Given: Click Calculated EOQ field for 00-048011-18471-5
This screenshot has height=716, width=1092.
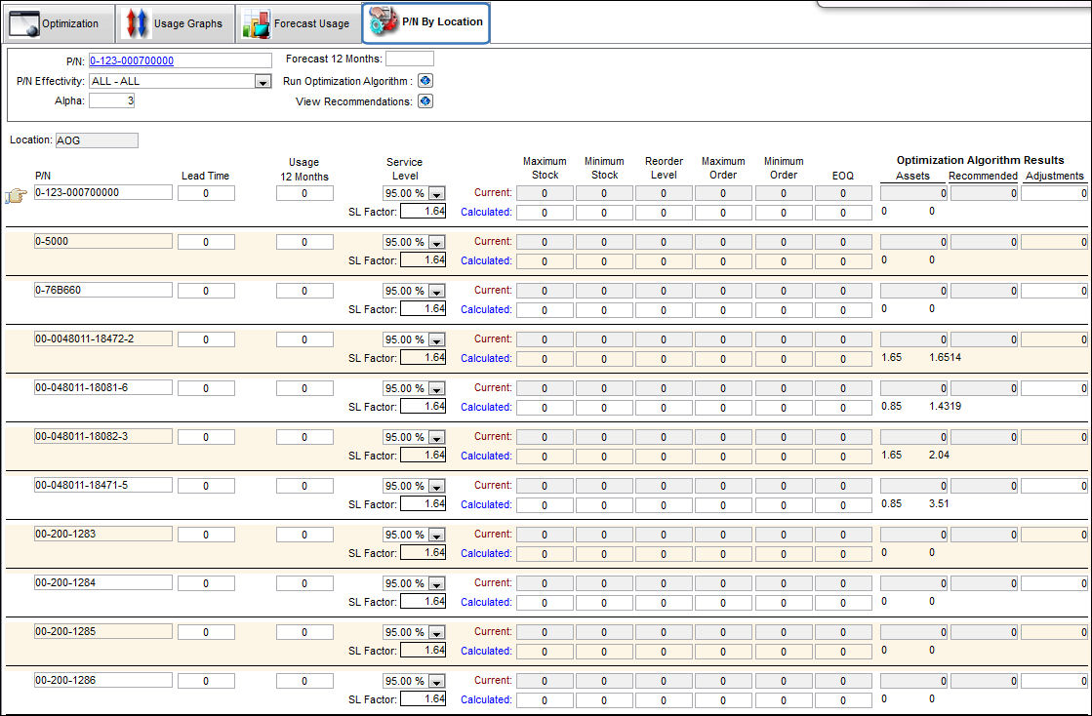Looking at the screenshot, I should (843, 505).
